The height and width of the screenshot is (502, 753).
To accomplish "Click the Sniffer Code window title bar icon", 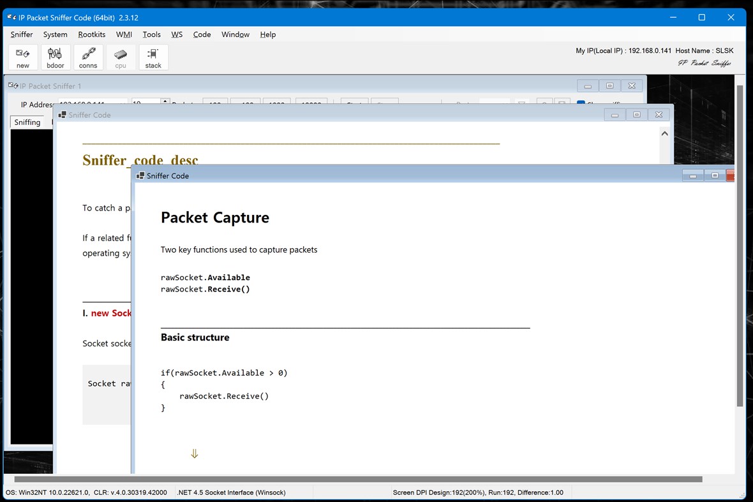I will [x=141, y=175].
